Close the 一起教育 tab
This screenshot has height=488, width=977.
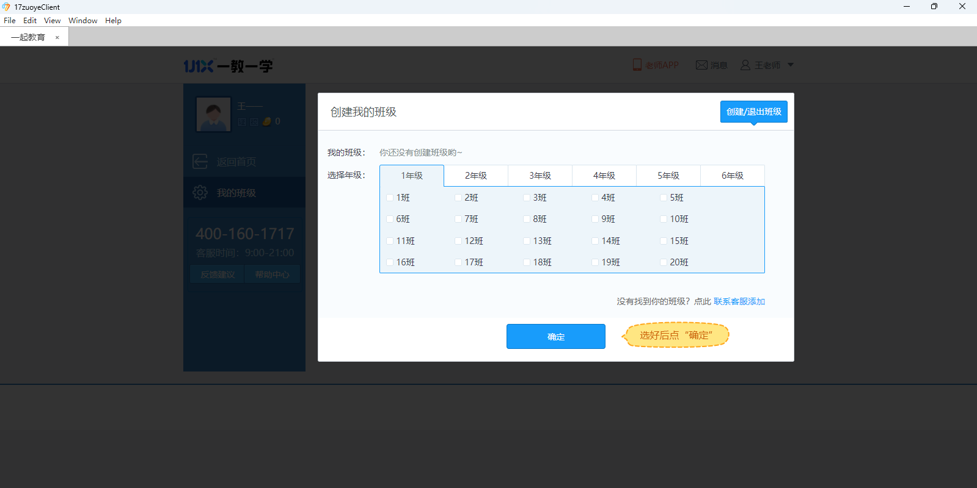[x=57, y=37]
